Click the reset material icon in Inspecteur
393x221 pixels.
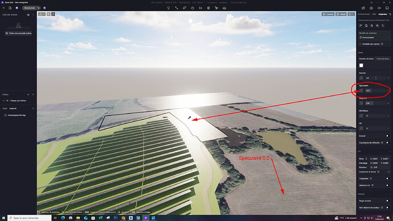[383, 26]
